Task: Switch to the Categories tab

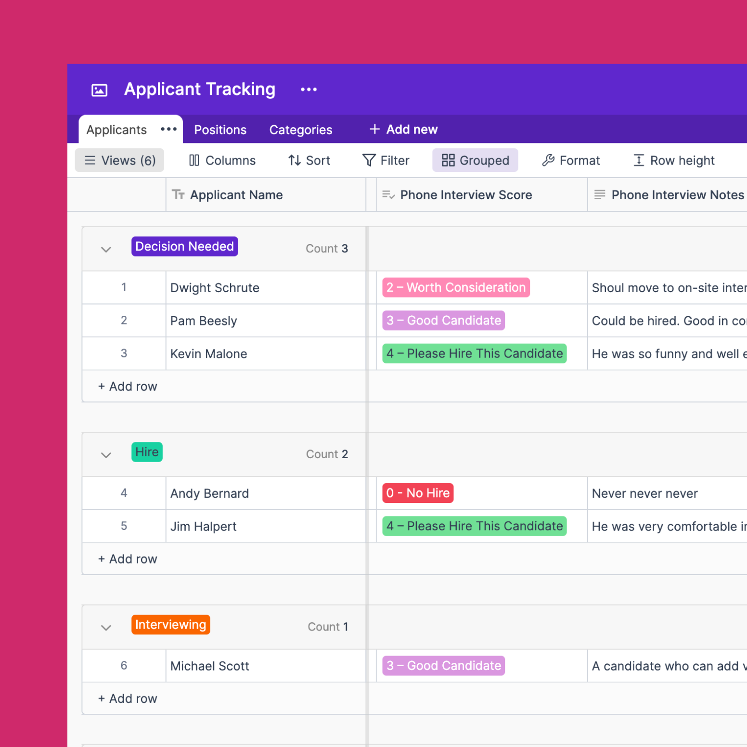Action: tap(301, 129)
